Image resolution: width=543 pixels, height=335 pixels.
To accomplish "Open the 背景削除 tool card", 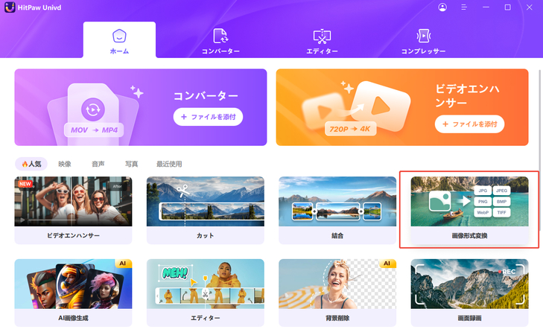I will pyautogui.click(x=337, y=293).
